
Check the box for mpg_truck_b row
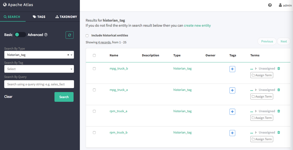94,69
